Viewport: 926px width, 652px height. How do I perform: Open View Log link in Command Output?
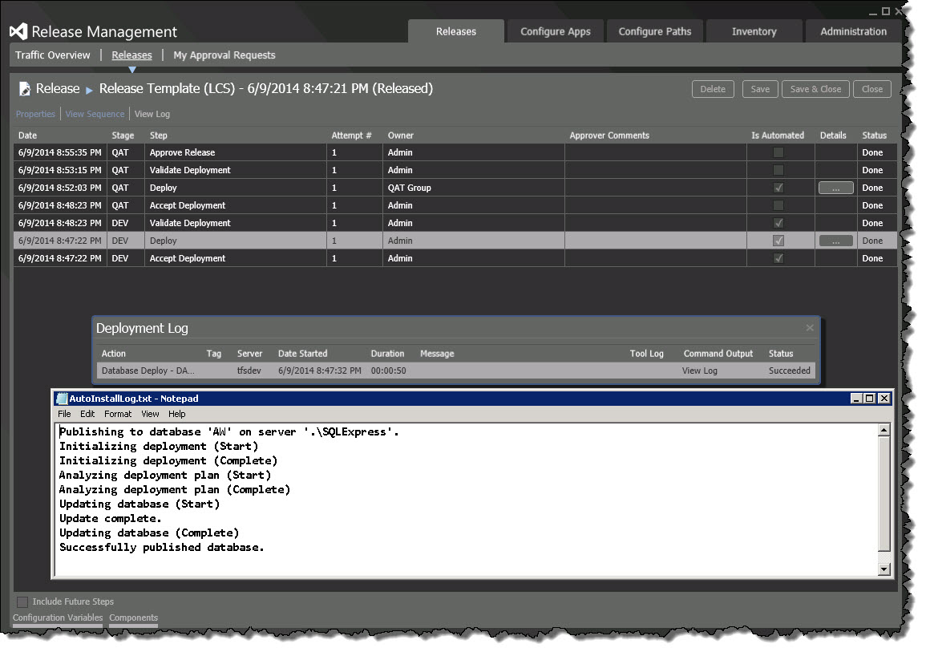click(699, 371)
